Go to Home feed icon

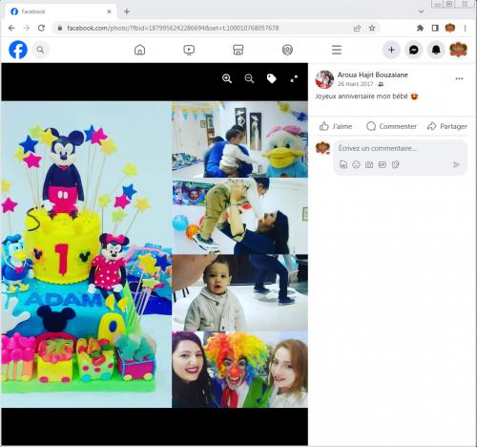pos(139,50)
